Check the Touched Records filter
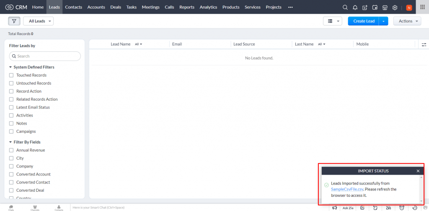 pos(11,75)
